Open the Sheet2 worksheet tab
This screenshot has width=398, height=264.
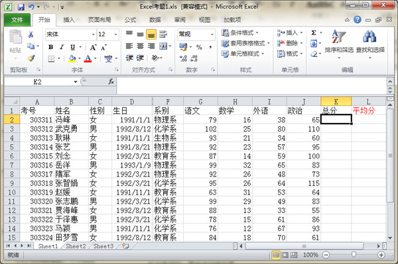click(x=76, y=246)
